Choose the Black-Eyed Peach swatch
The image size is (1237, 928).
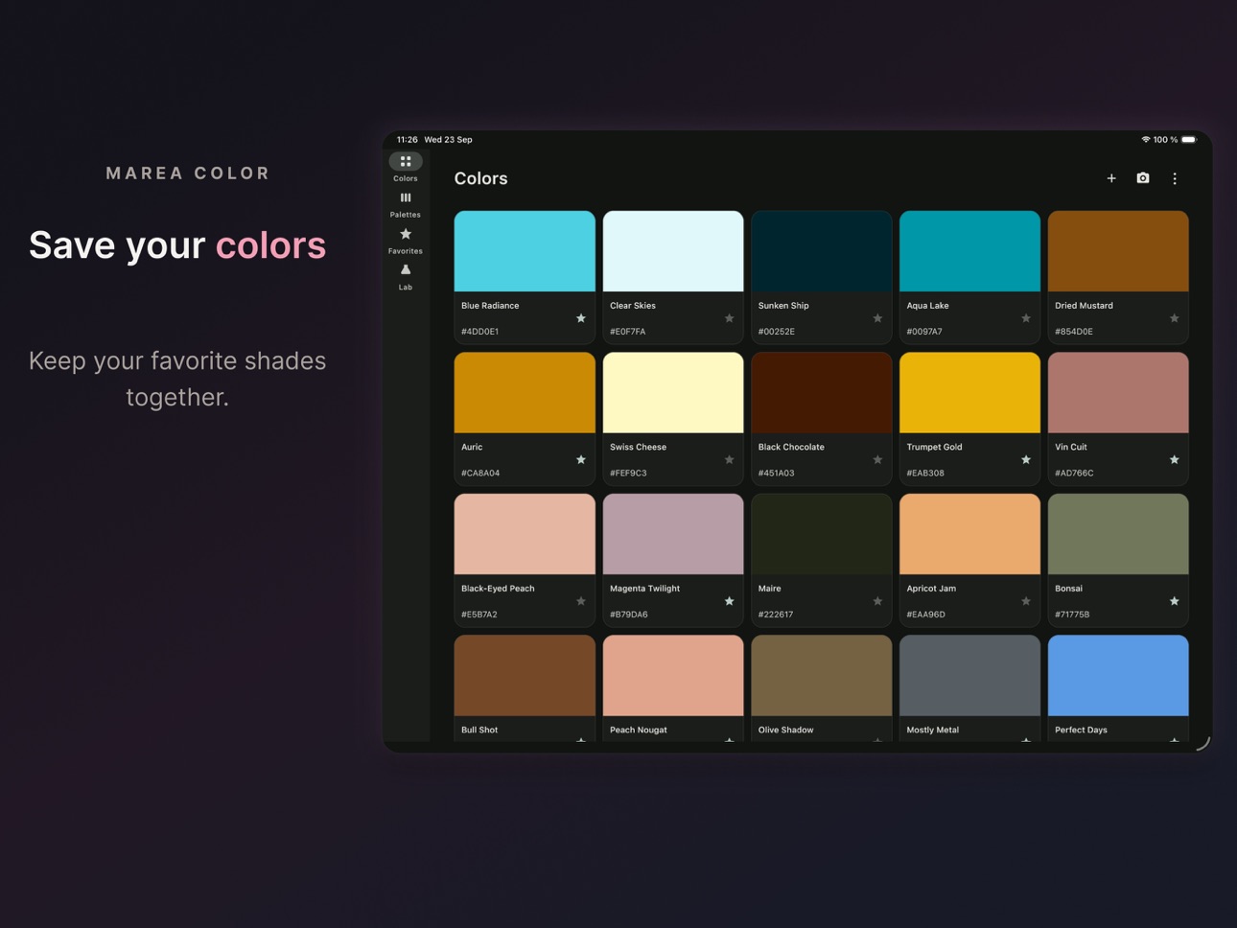click(x=525, y=534)
